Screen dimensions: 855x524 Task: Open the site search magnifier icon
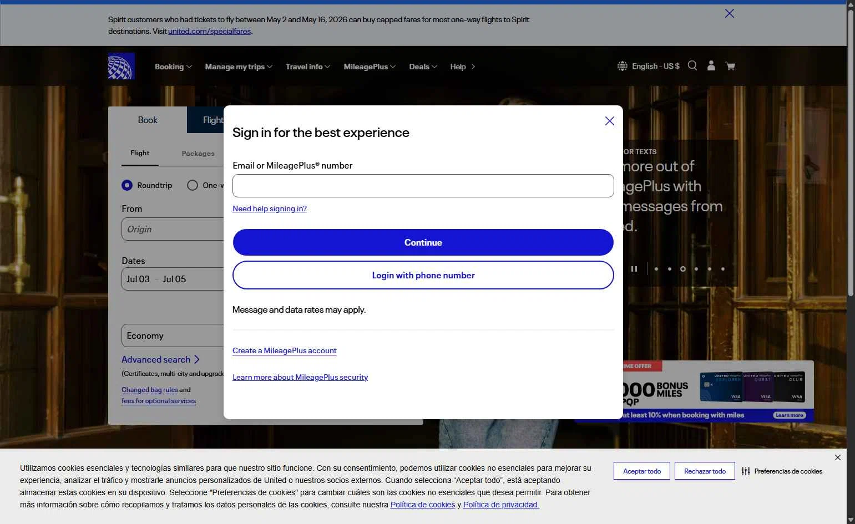[692, 65]
